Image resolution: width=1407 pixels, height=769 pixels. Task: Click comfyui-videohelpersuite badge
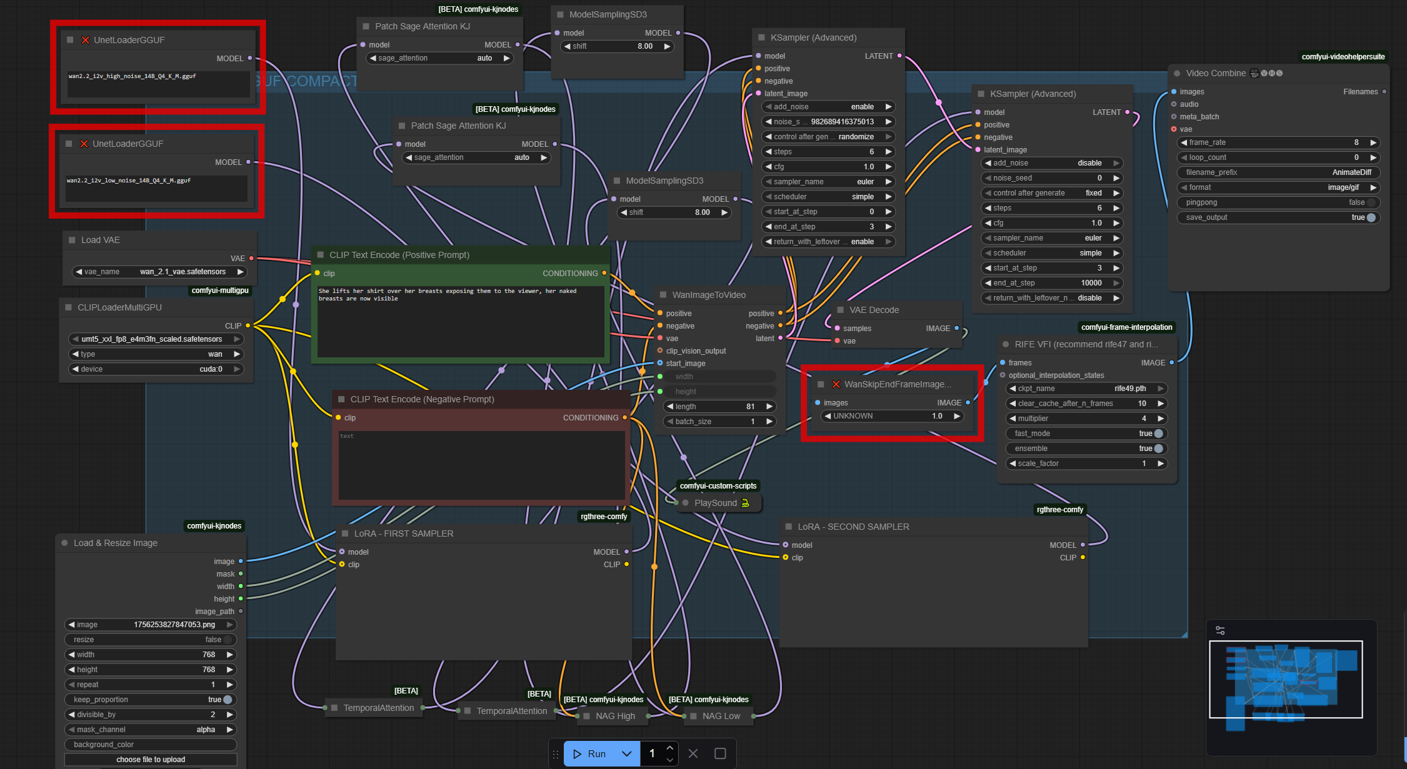pos(1343,57)
